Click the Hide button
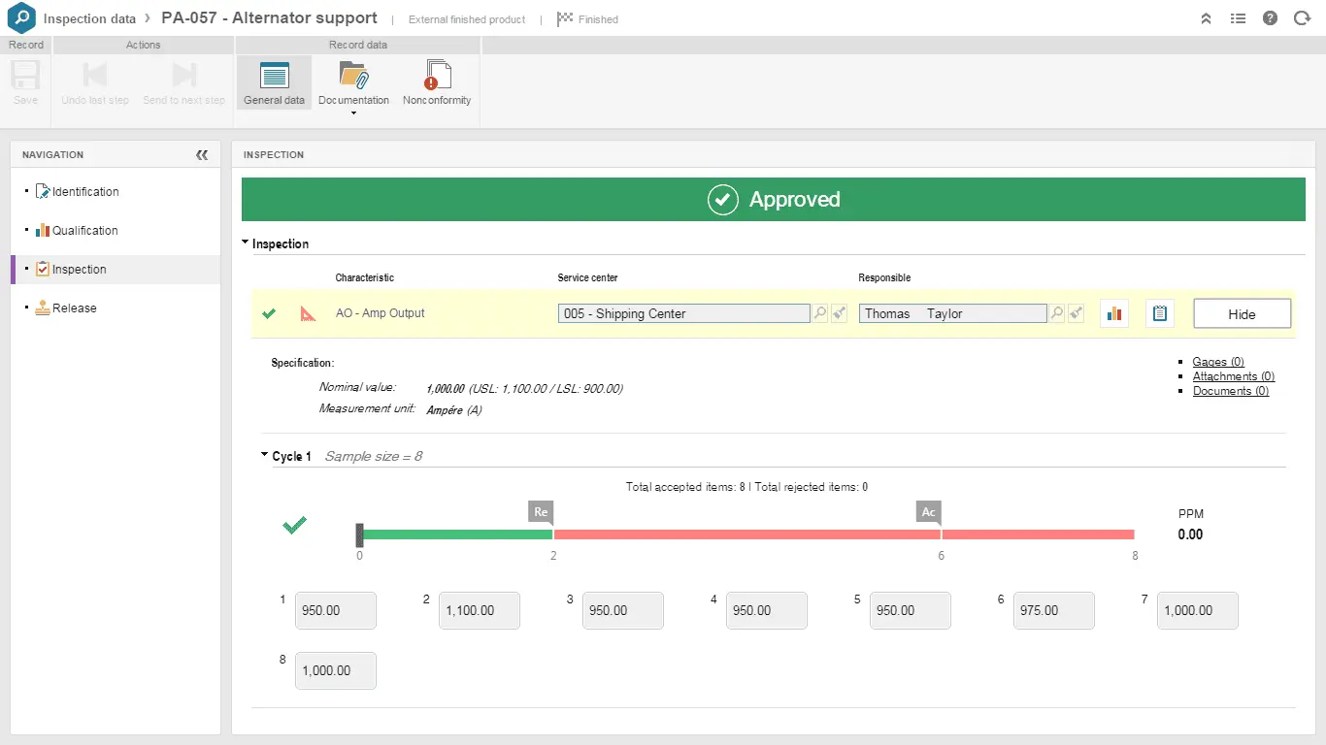1326x745 pixels. [x=1242, y=314]
